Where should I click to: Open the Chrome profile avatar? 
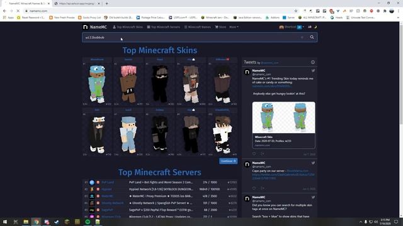coord(392,11)
